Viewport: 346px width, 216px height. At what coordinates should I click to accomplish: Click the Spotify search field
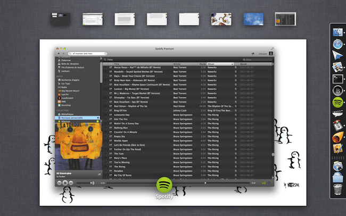point(88,54)
